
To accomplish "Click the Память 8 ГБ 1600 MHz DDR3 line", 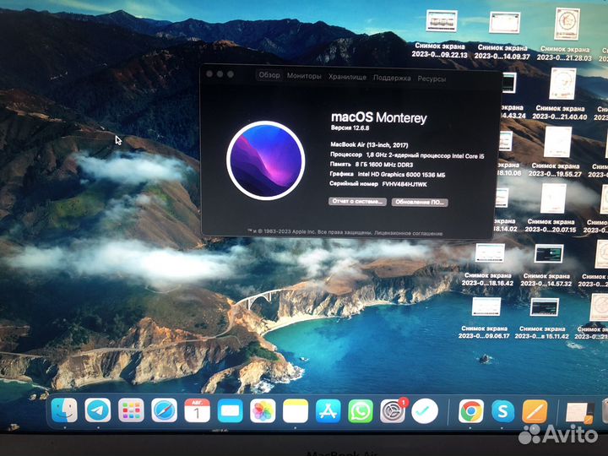I will (372, 165).
